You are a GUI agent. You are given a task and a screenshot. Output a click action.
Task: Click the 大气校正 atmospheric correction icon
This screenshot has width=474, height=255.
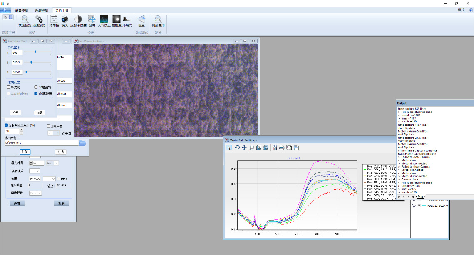(x=104, y=20)
